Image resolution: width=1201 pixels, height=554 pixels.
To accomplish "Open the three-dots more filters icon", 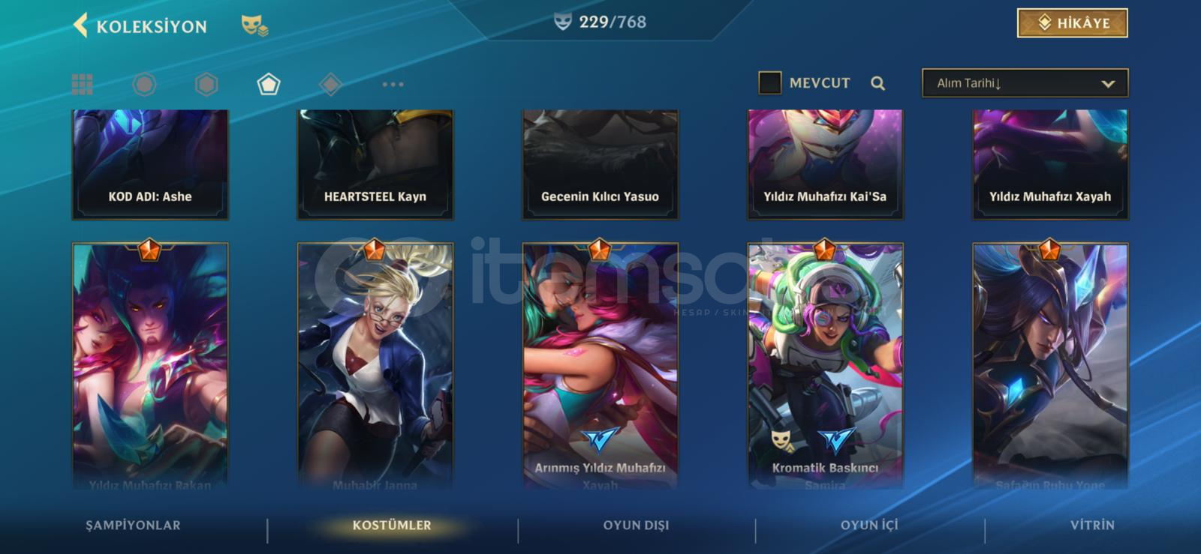I will (393, 84).
